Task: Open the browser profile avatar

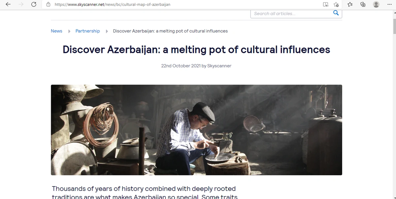Action: (x=376, y=5)
